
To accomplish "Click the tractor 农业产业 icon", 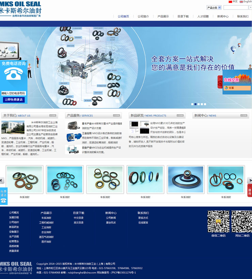I will click(x=74, y=150).
